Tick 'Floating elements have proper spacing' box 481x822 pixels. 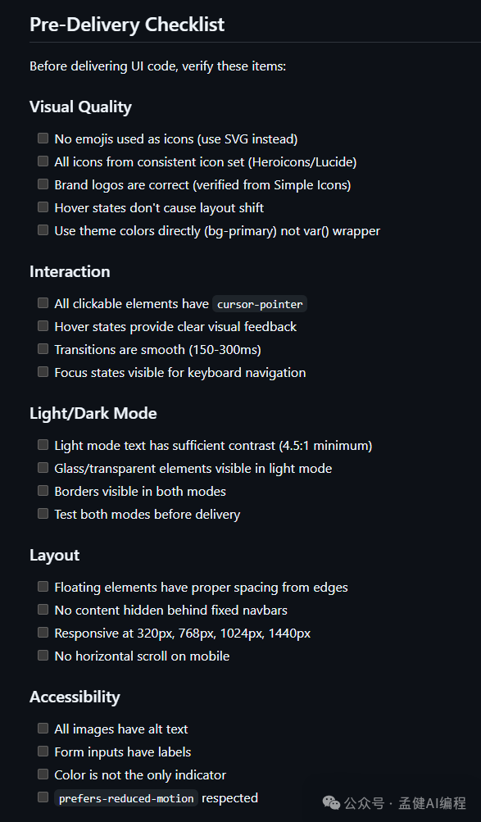point(43,587)
